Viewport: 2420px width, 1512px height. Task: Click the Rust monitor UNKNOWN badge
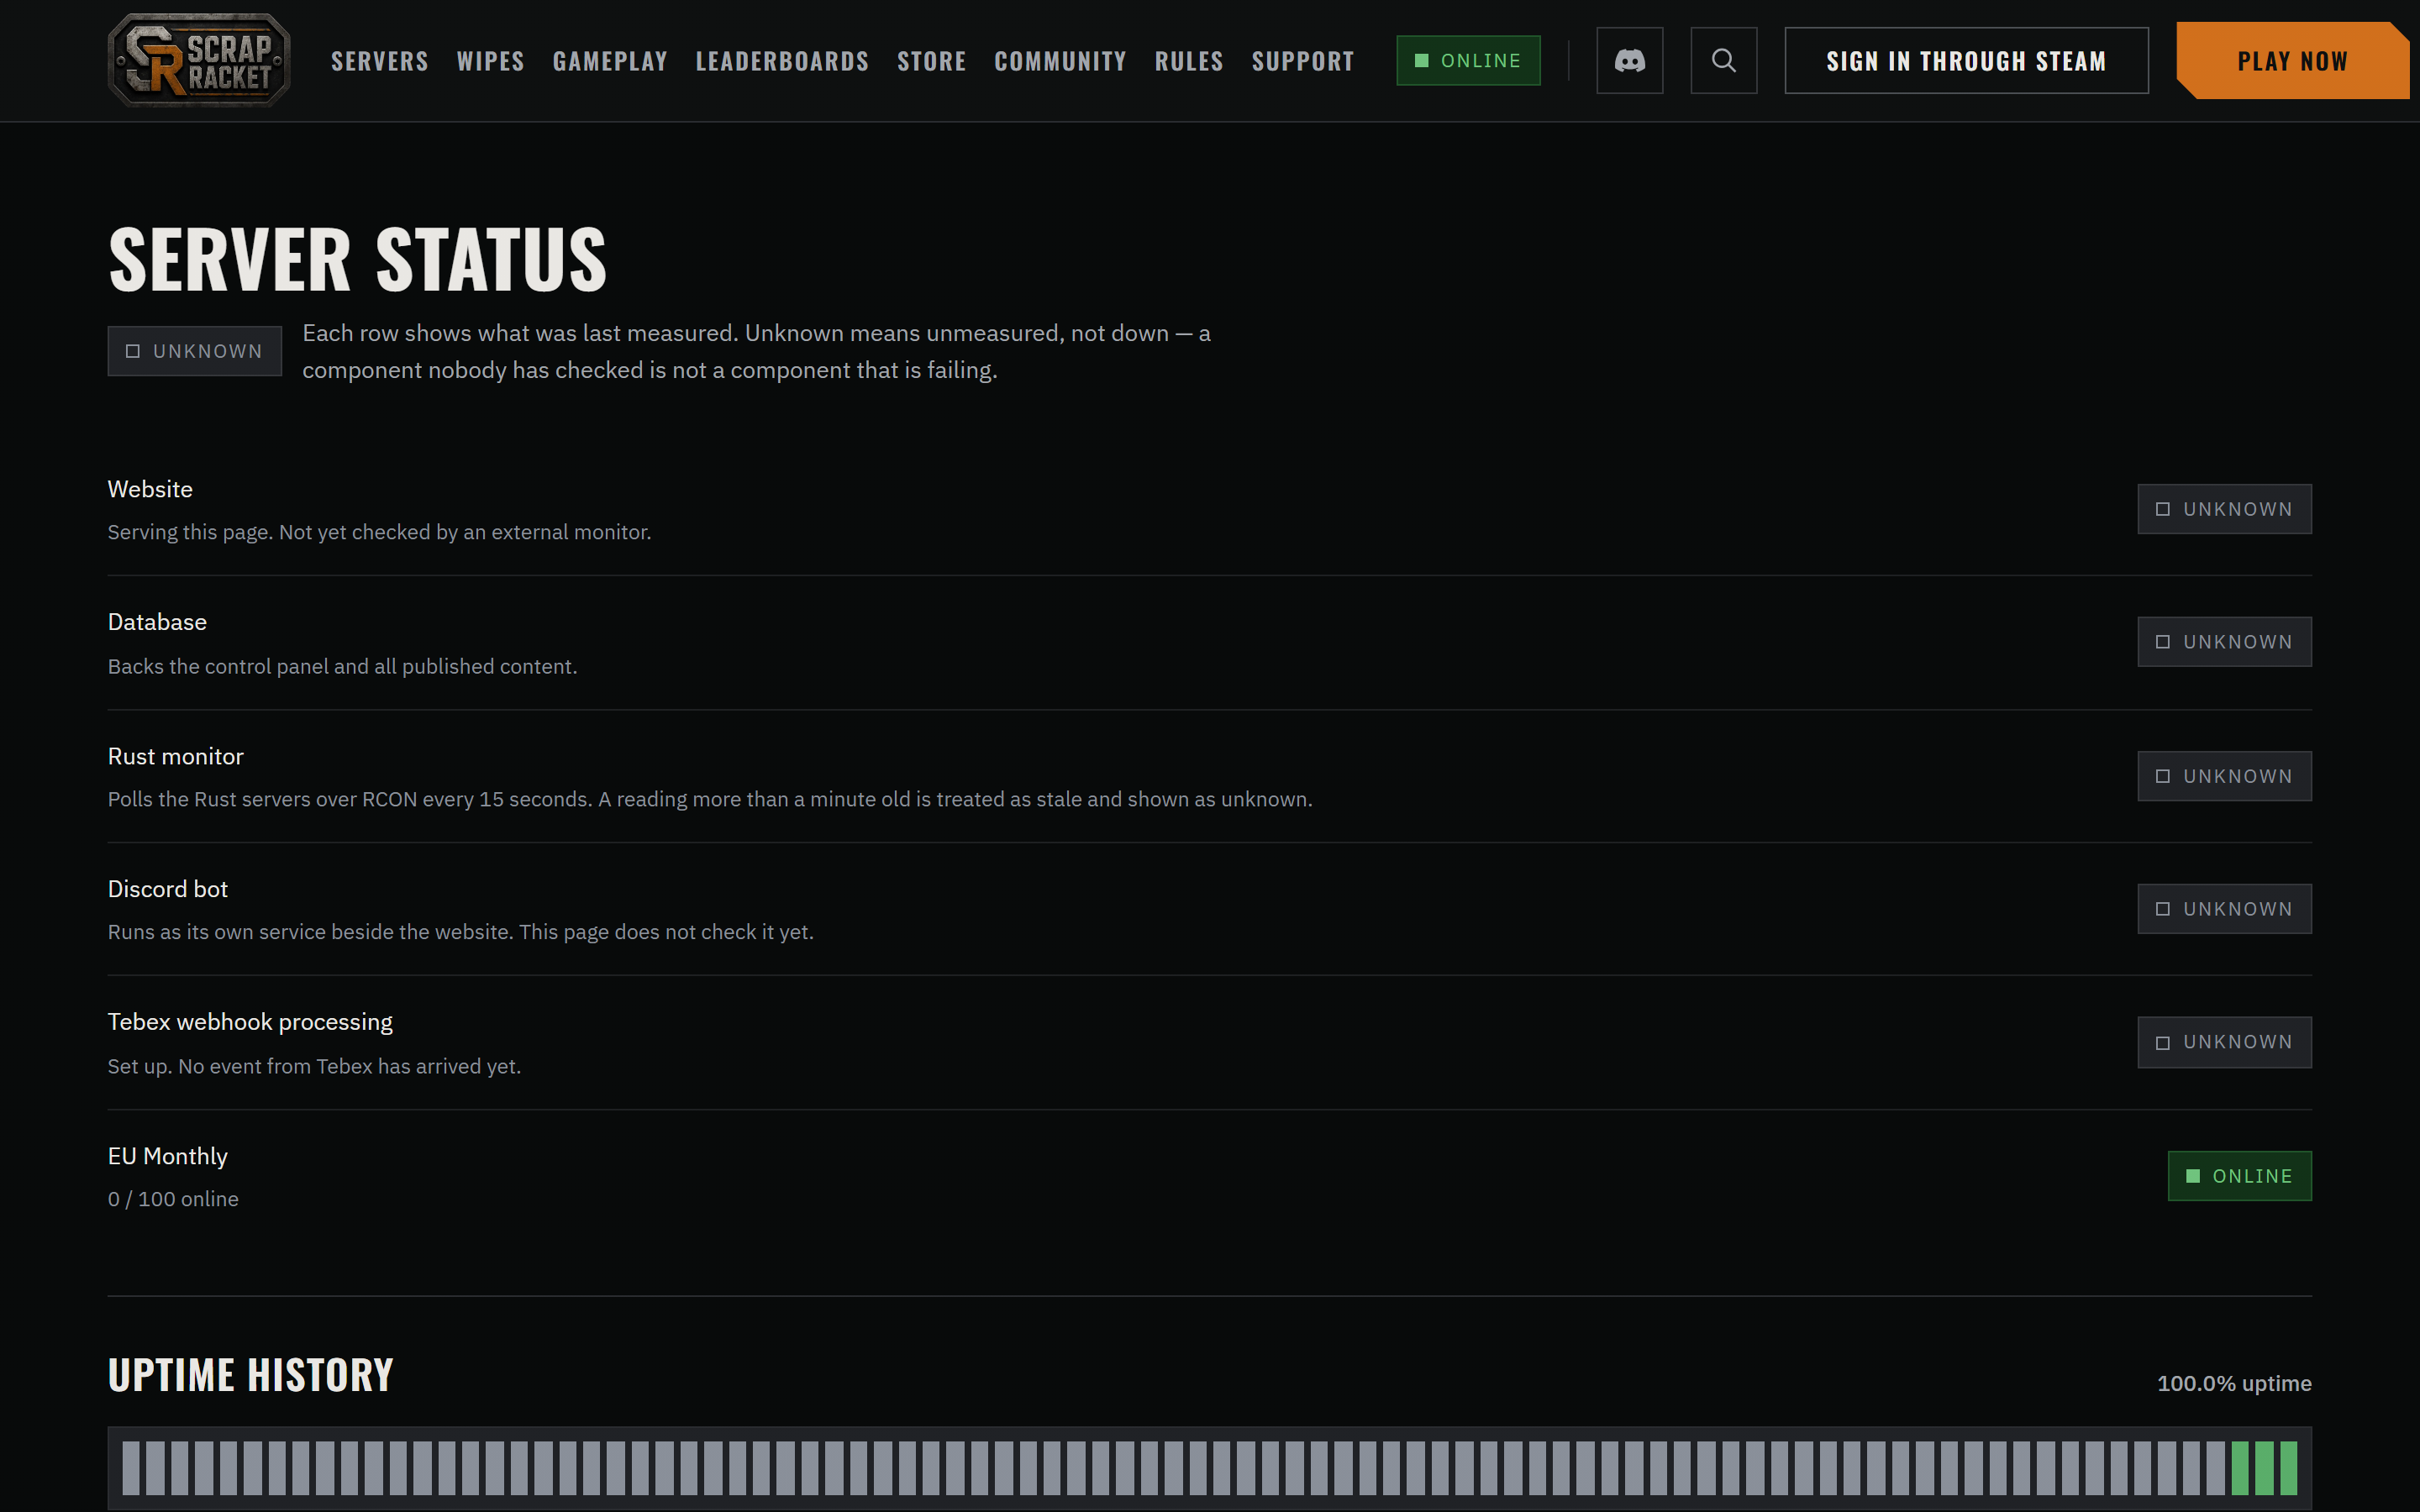2224,776
